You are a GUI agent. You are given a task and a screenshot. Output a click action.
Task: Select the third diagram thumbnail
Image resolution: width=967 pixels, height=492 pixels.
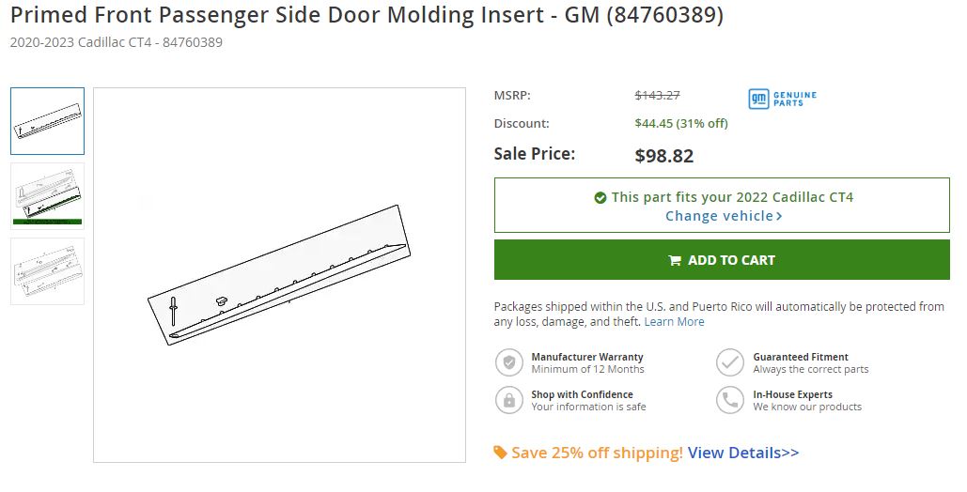coord(48,271)
